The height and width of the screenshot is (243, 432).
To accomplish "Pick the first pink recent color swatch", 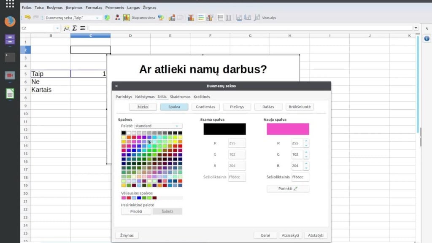I will pyautogui.click(x=124, y=198).
